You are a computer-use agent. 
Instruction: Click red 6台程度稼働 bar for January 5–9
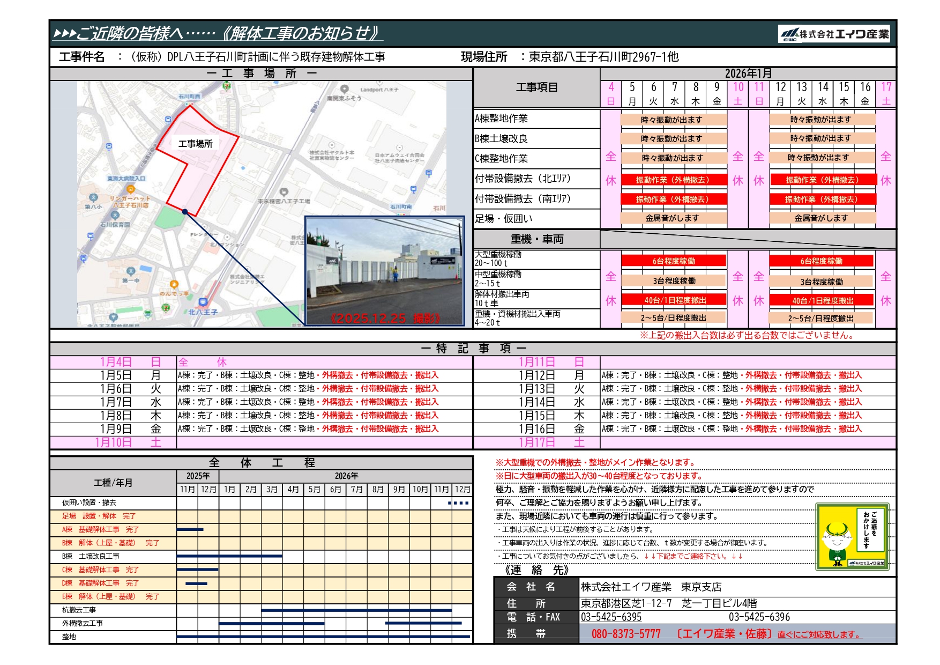point(673,261)
